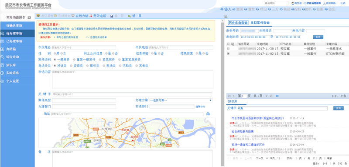Select 否 for 信息保密

point(159,53)
